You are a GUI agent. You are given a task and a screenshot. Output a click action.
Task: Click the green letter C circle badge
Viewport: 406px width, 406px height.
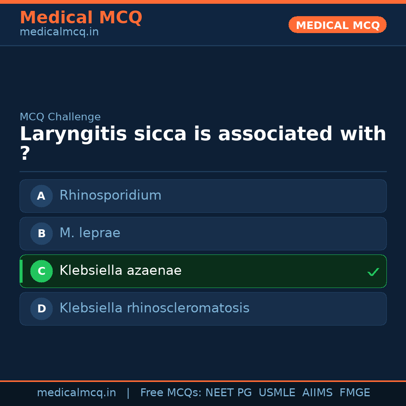pyautogui.click(x=41, y=271)
